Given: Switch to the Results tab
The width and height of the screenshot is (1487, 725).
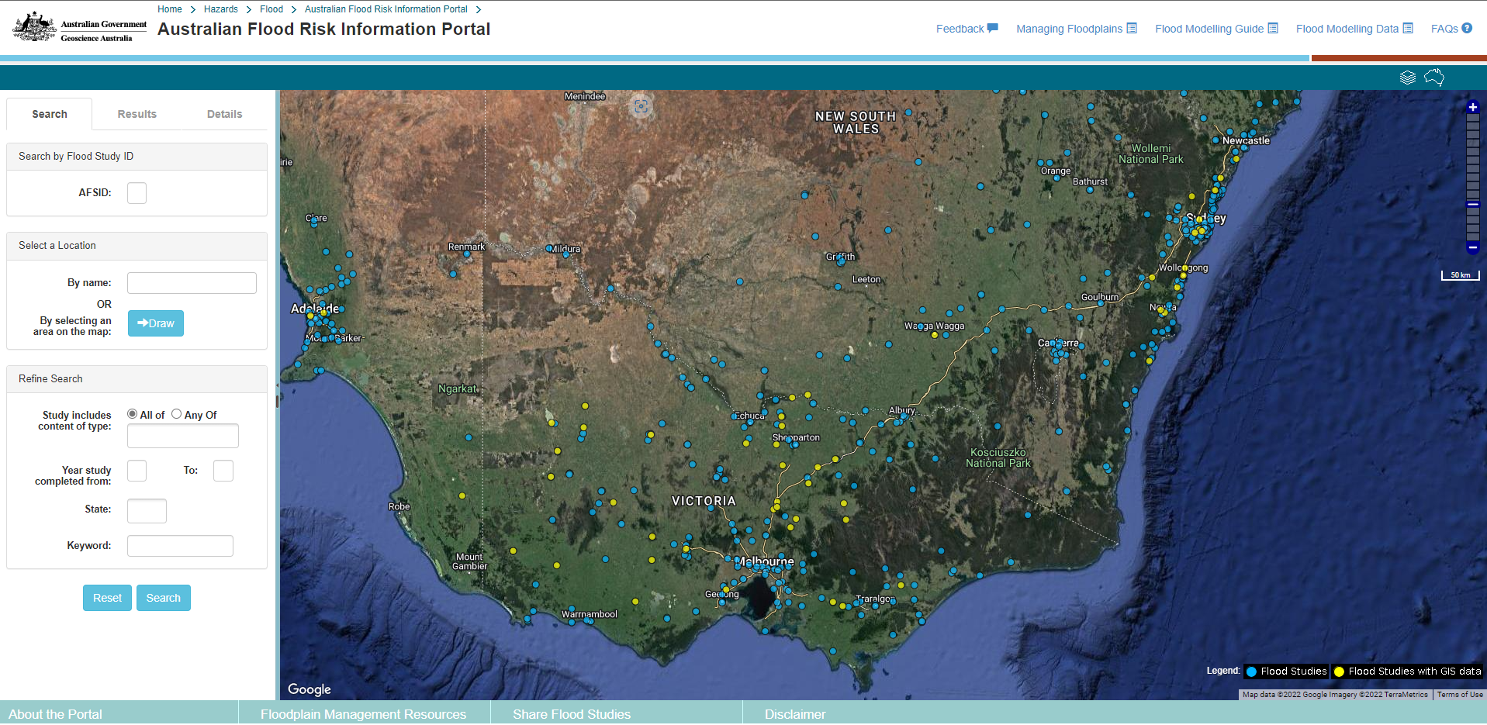Looking at the screenshot, I should (137, 114).
